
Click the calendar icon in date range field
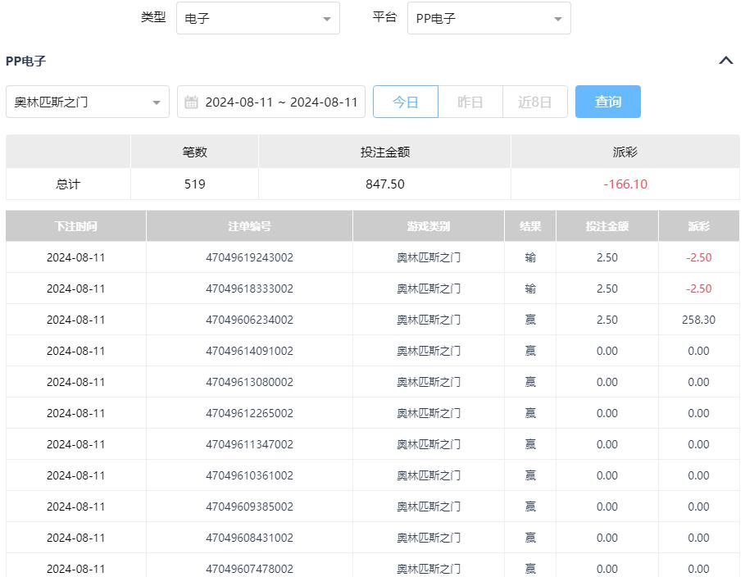coord(191,102)
